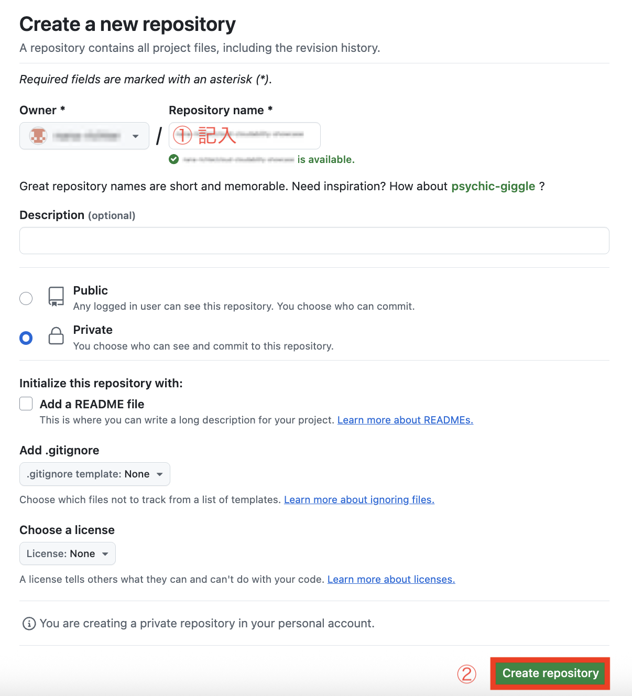This screenshot has height=696, width=632.
Task: Open Learn more about ignoring files
Action: (359, 499)
